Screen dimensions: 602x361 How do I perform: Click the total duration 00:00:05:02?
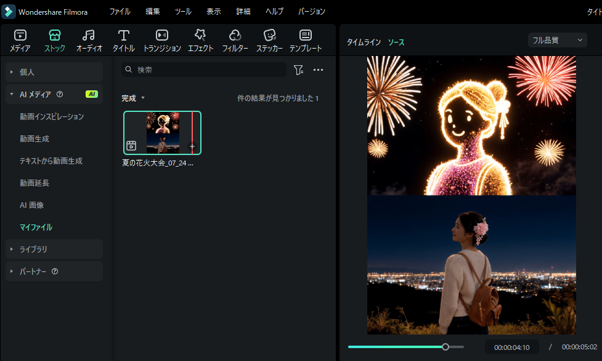pyautogui.click(x=579, y=347)
